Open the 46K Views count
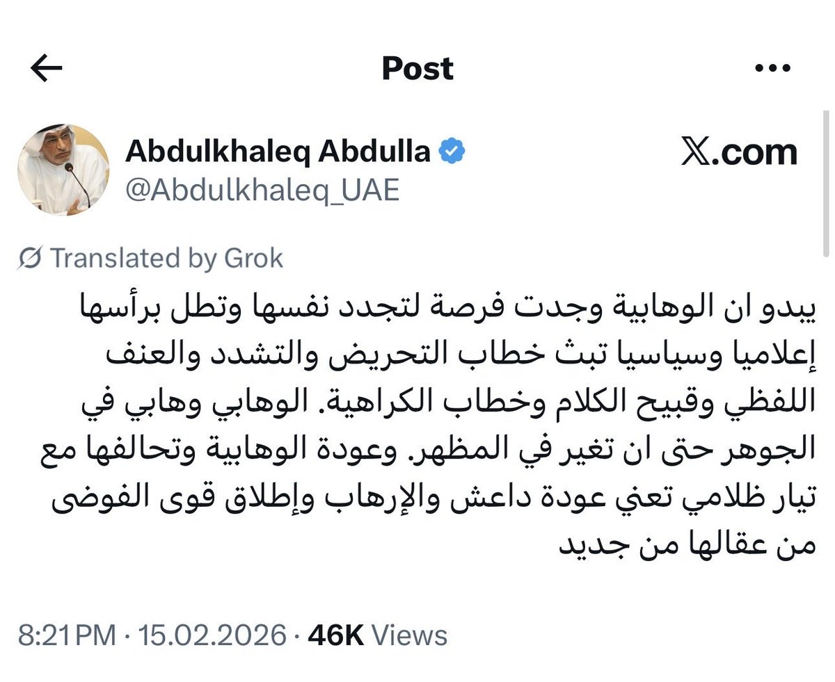 (x=377, y=635)
